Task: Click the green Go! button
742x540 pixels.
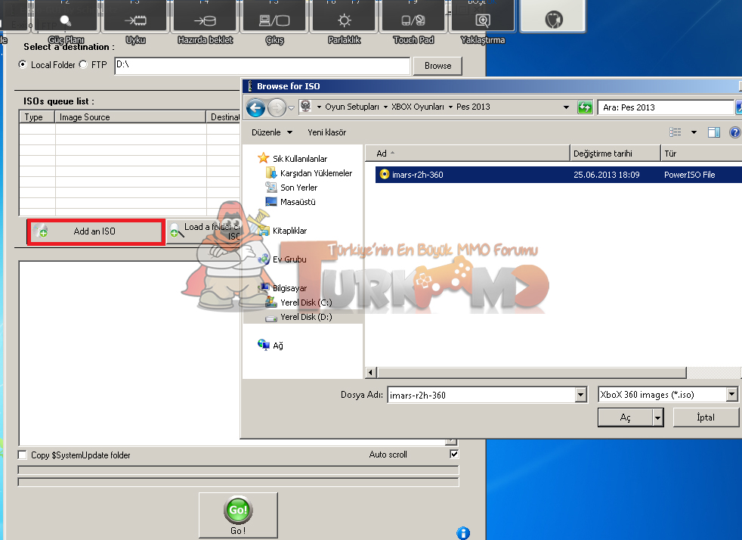Action: point(238,515)
